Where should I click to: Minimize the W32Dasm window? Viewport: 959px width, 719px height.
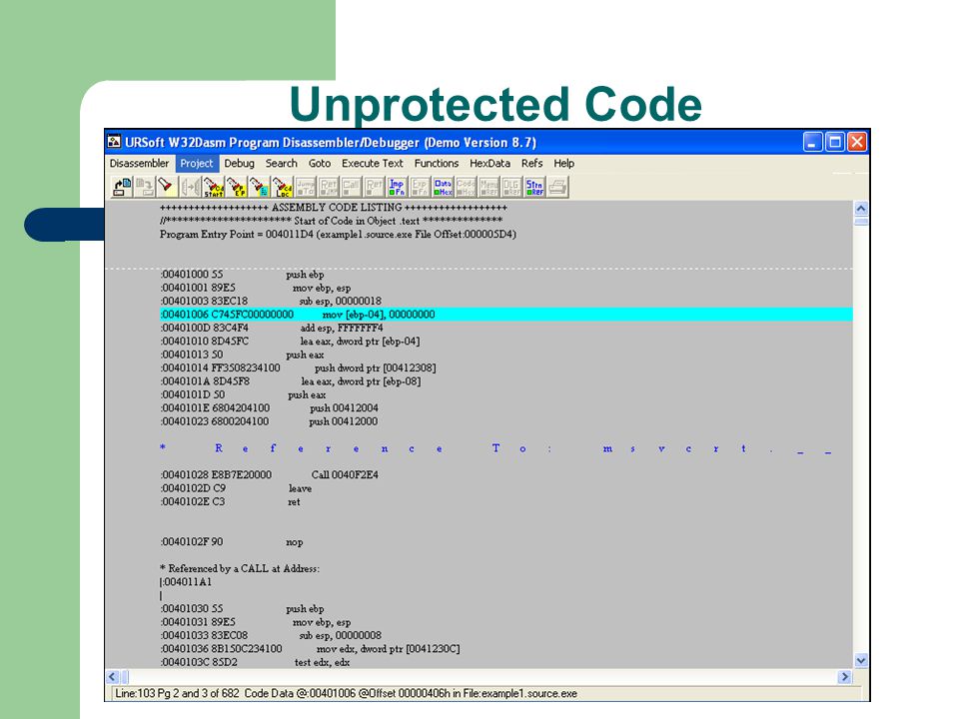pos(812,142)
